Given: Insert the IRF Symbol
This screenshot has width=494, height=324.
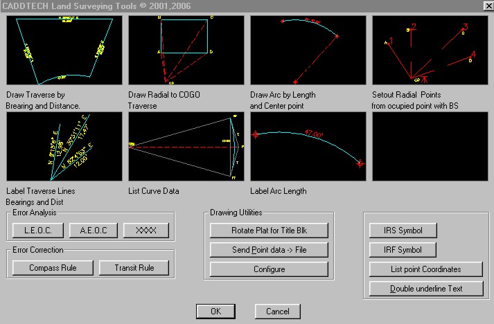Looking at the screenshot, I should click(403, 250).
